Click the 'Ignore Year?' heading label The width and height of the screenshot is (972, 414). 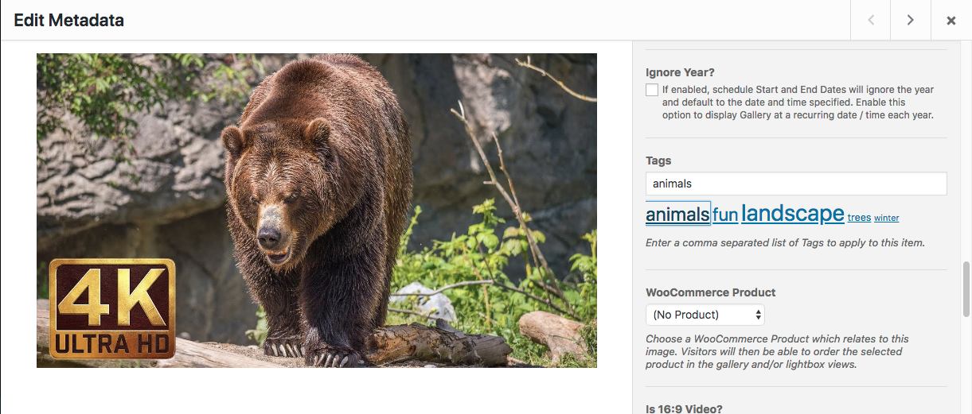[x=680, y=72]
